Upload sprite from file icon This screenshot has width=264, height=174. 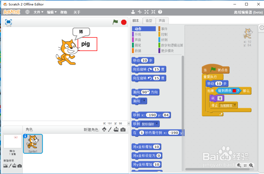(x=116, y=129)
